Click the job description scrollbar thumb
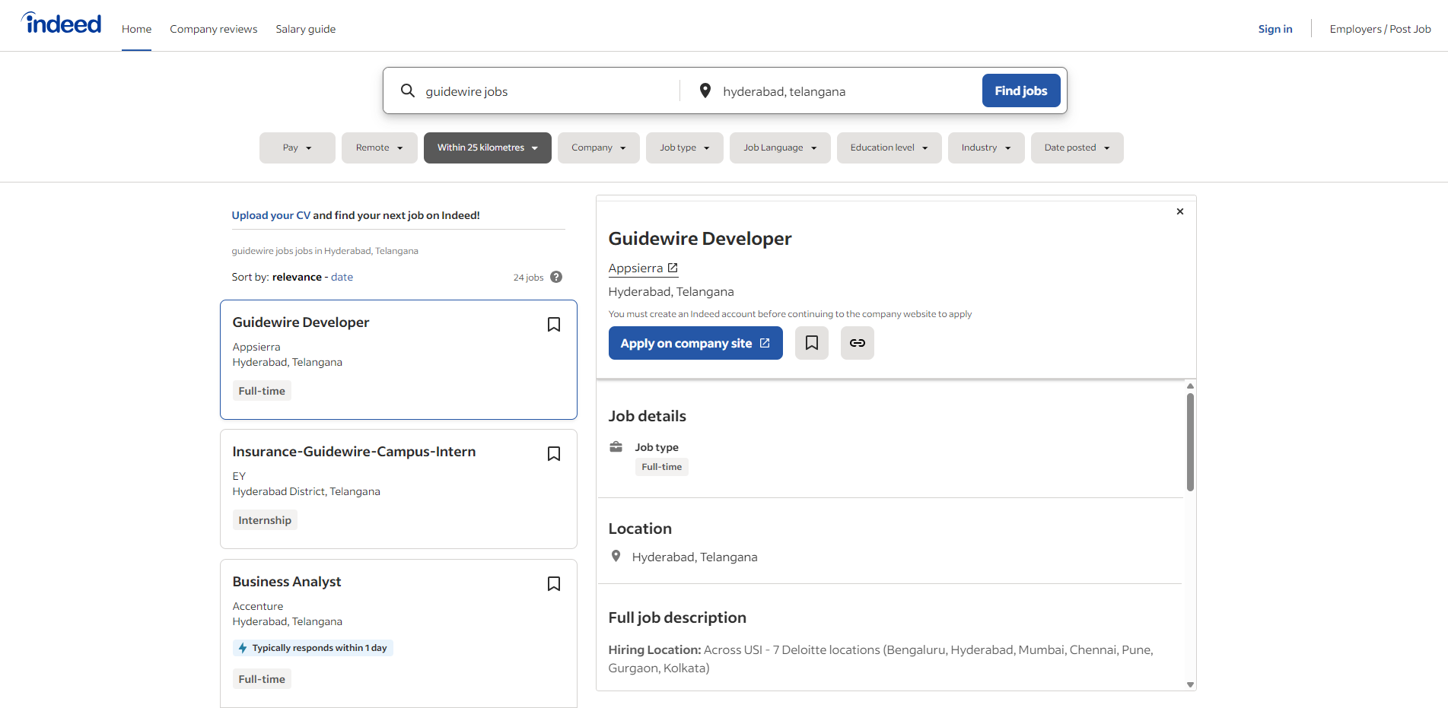This screenshot has height=708, width=1448. coord(1190,441)
